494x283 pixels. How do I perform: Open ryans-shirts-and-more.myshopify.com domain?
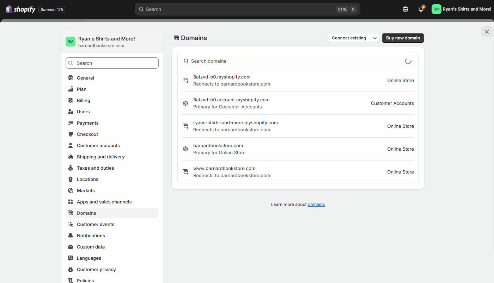coord(298,126)
